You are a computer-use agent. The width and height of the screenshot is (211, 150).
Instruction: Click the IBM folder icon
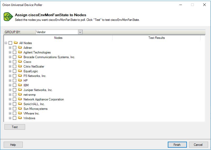coord(20,85)
